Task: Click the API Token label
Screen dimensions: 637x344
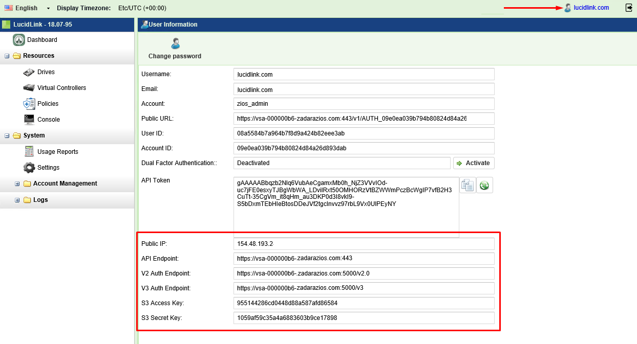Action: tap(156, 180)
